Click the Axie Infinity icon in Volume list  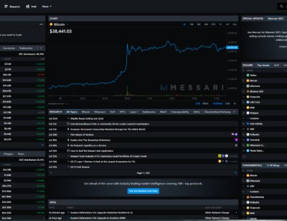[x=248, y=124]
